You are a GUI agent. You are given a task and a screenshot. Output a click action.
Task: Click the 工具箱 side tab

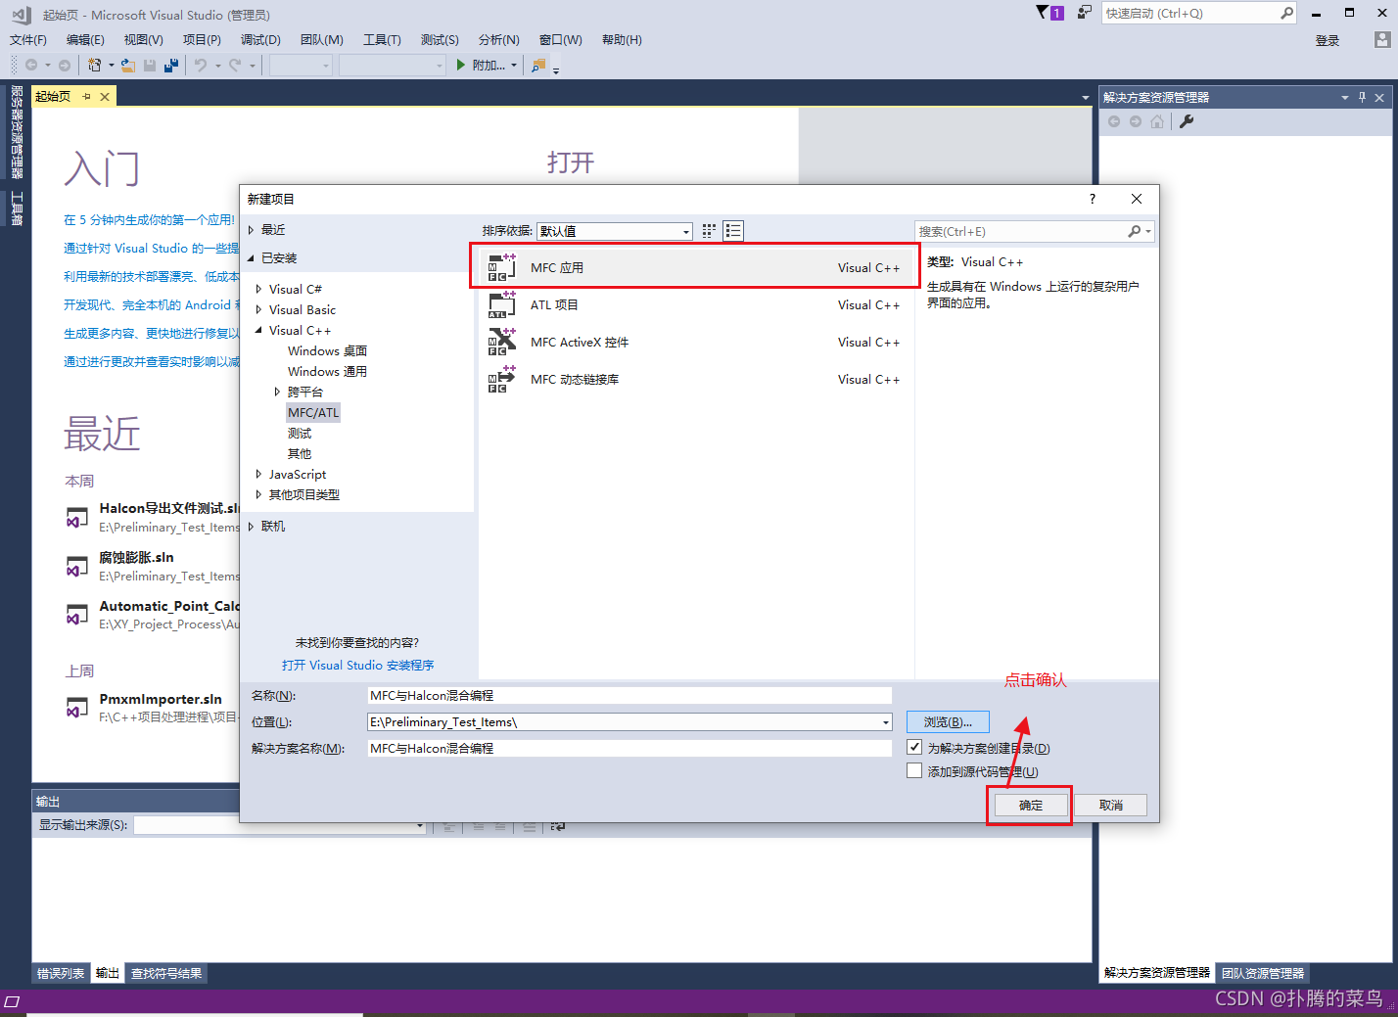click(x=17, y=208)
